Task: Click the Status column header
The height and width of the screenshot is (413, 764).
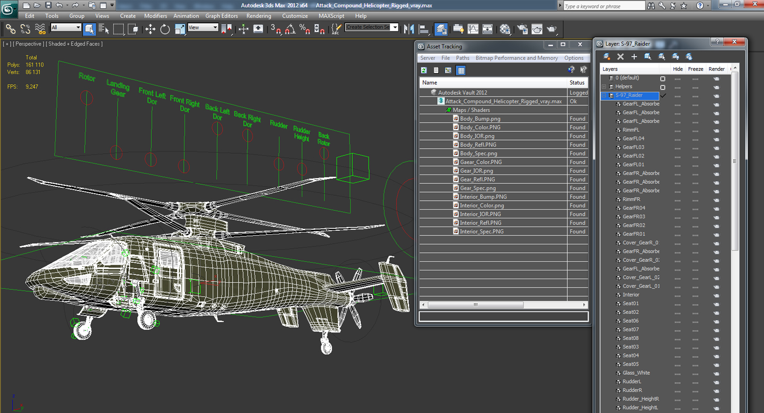Action: tap(578, 83)
